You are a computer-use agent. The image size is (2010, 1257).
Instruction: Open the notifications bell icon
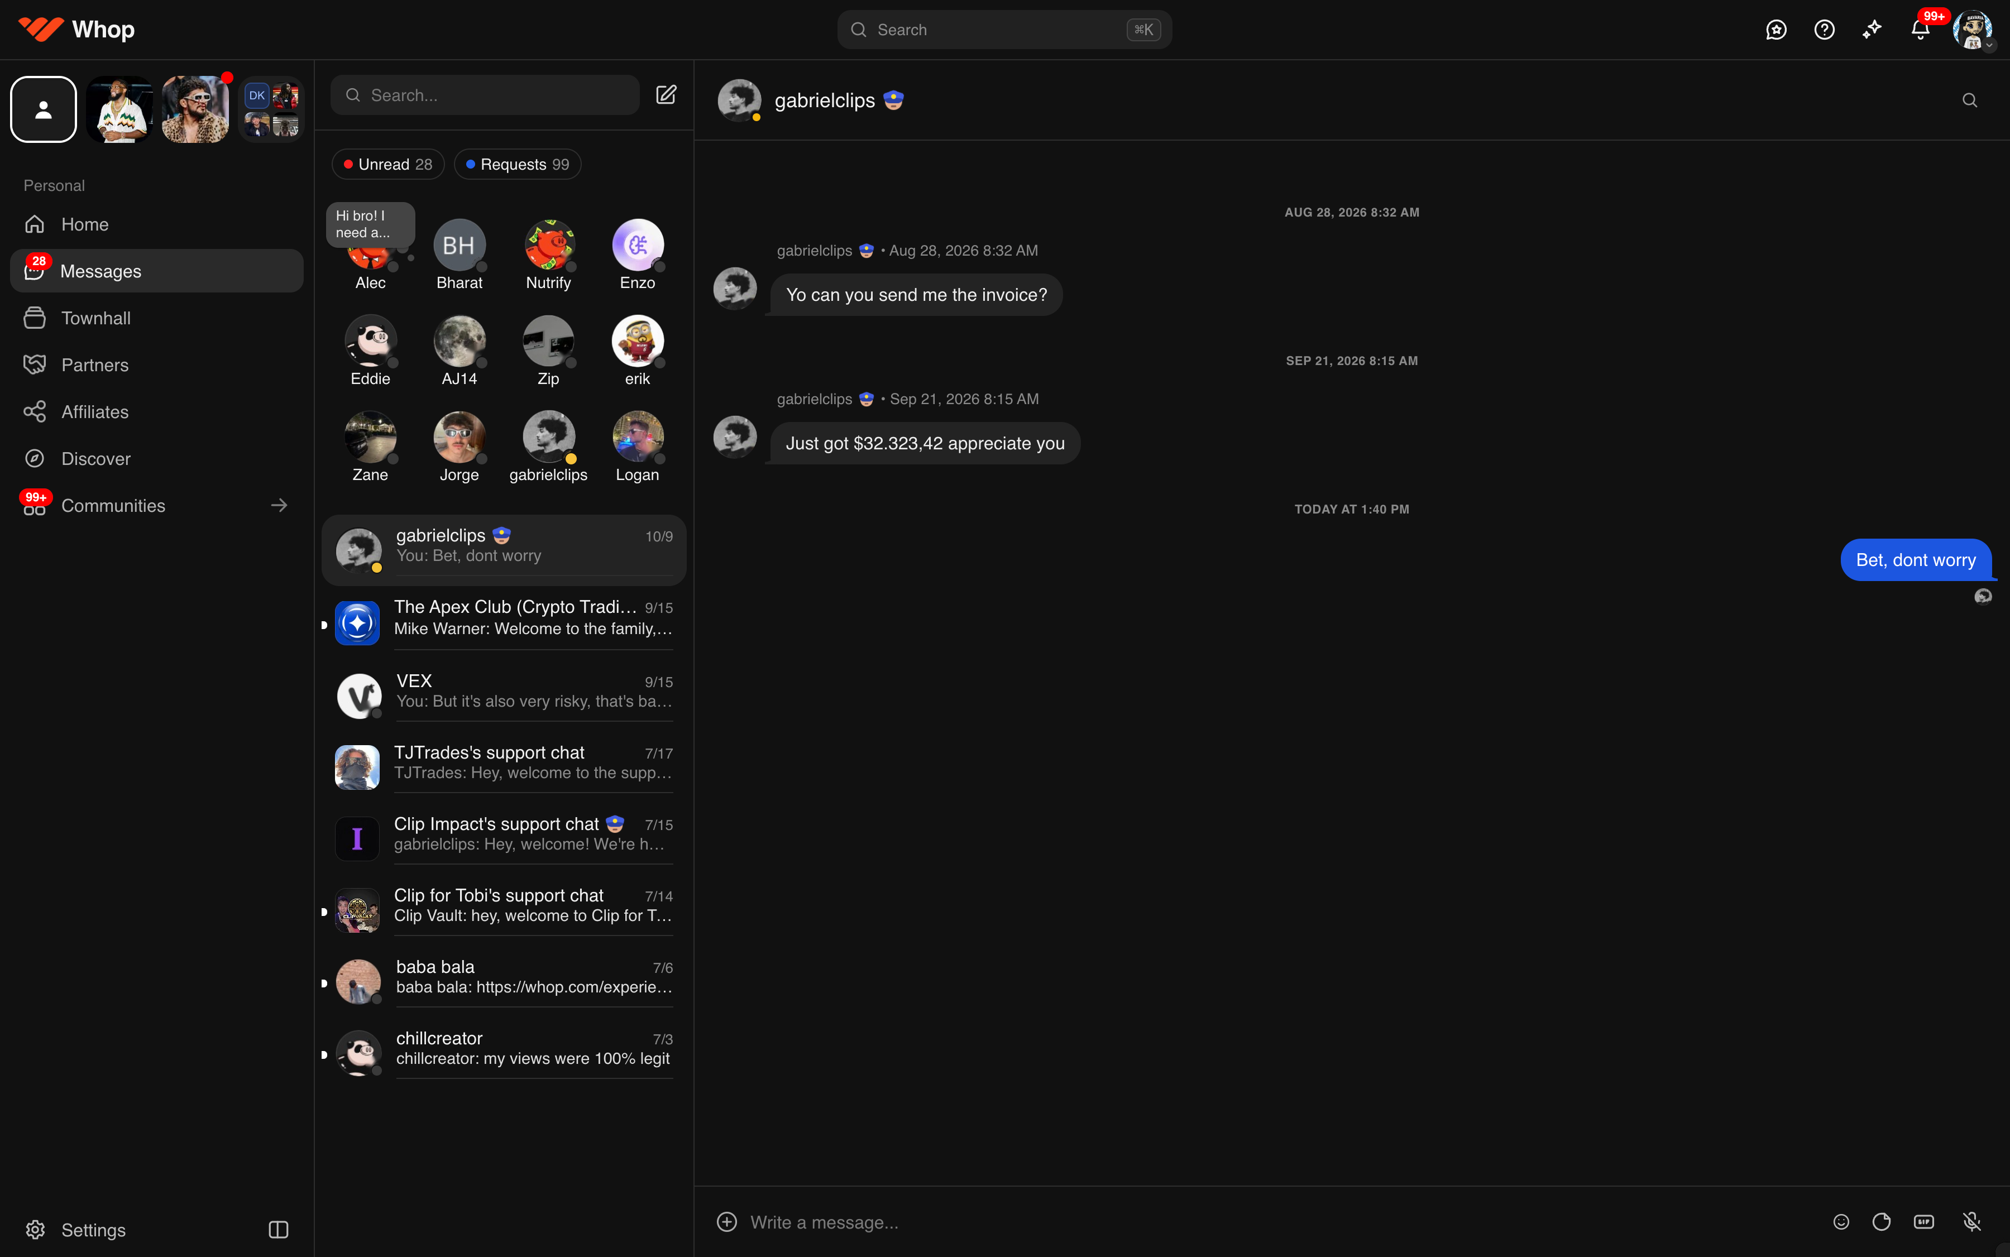point(1920,30)
